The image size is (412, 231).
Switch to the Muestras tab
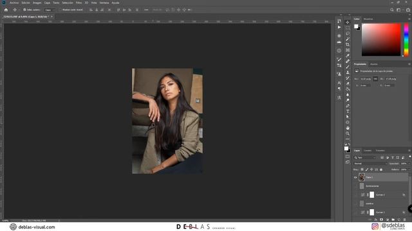coord(368,19)
